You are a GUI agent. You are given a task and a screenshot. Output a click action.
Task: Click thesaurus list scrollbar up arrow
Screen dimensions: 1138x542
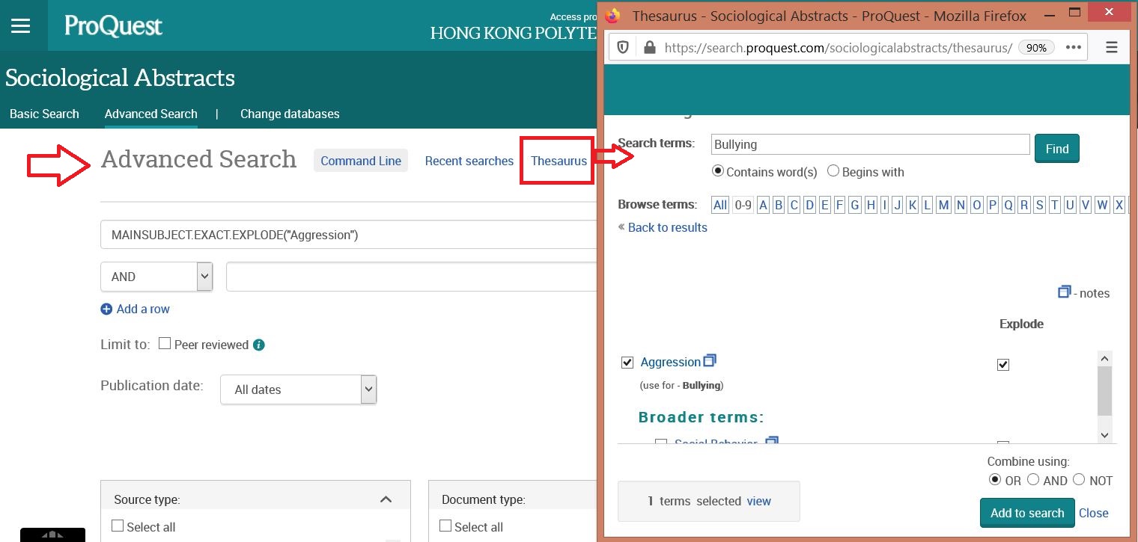(x=1104, y=359)
